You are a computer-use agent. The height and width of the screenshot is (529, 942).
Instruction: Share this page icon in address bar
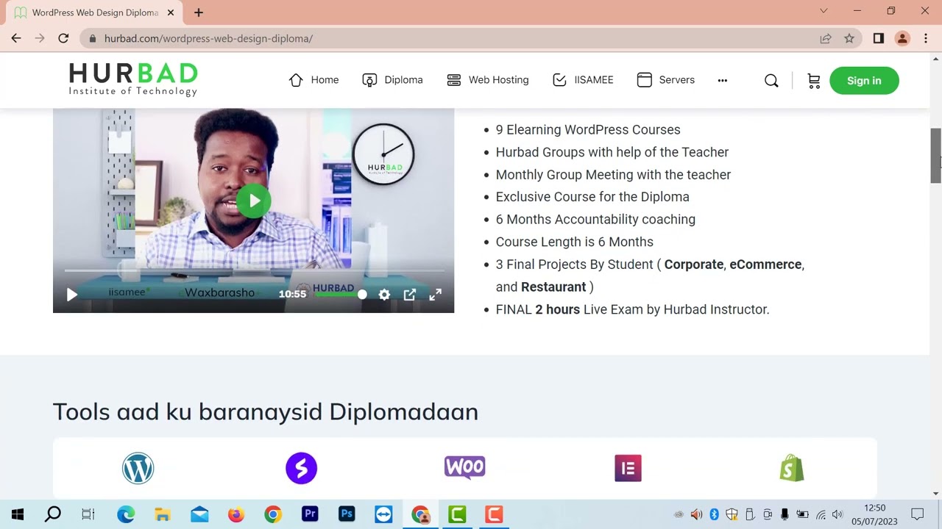coord(826,38)
